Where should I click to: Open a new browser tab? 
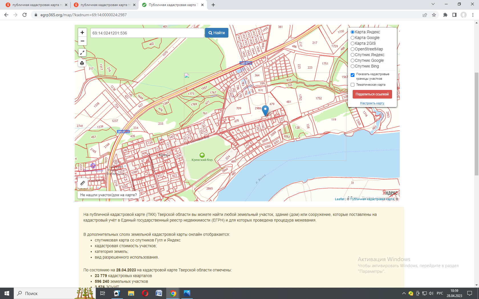[213, 5]
